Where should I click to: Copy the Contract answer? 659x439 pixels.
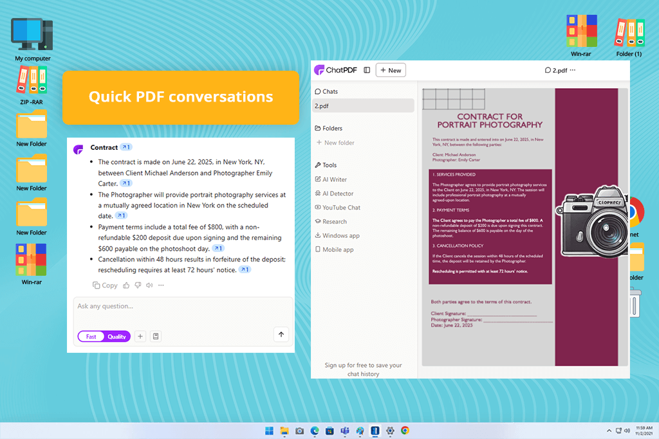point(105,285)
